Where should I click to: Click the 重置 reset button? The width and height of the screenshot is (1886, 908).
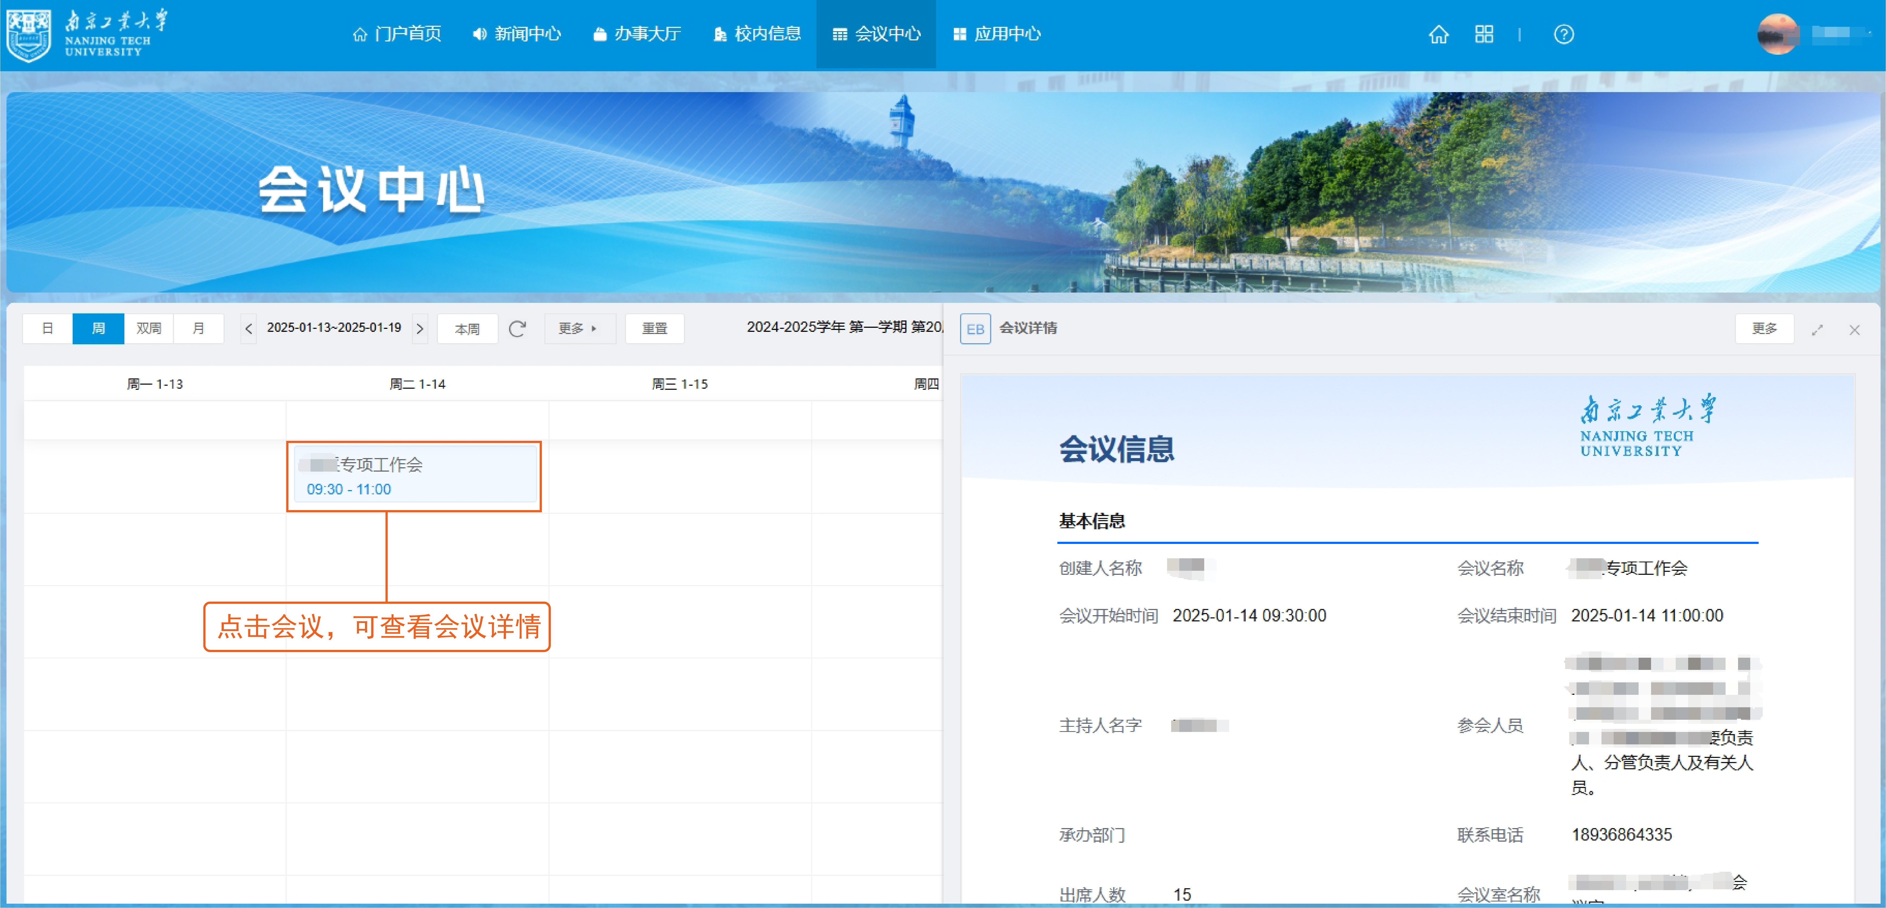point(654,329)
